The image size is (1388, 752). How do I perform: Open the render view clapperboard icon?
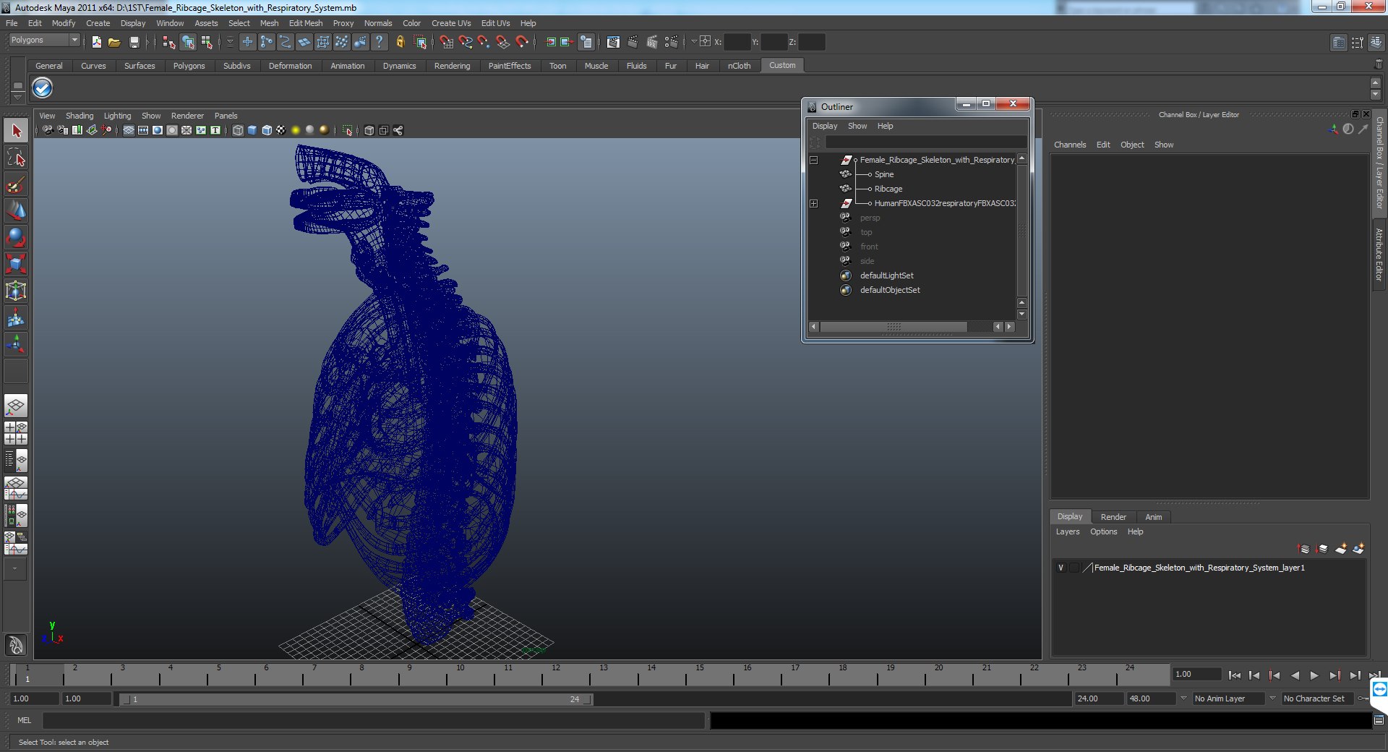coord(613,42)
